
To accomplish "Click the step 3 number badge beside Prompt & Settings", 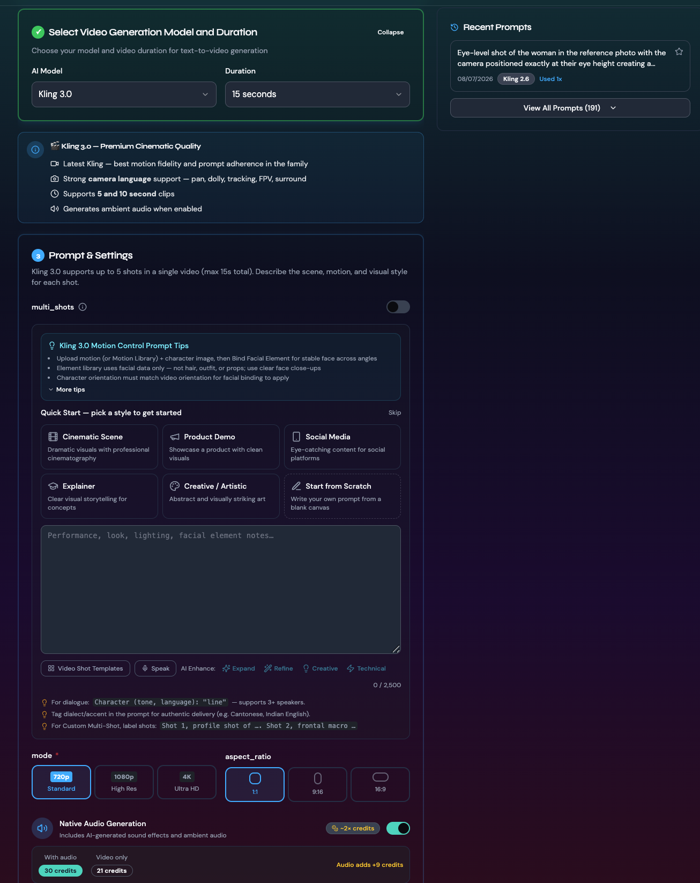I will [38, 256].
